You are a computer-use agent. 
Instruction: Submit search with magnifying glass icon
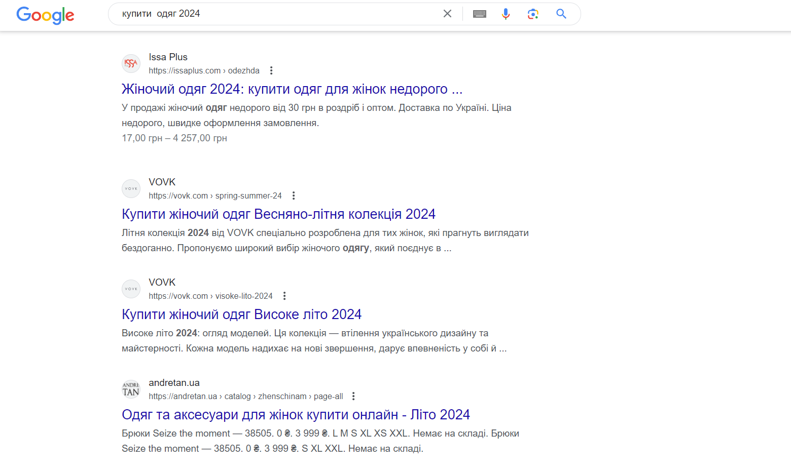tap(561, 14)
